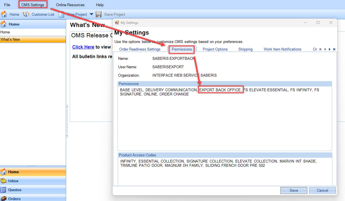Open the Online Resources menu

click(x=70, y=5)
